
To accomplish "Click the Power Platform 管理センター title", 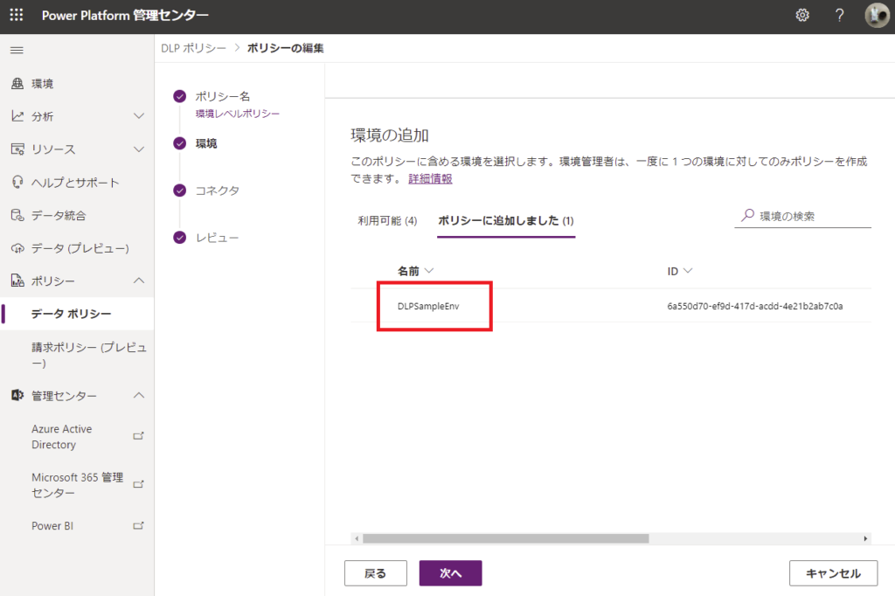I will (125, 16).
